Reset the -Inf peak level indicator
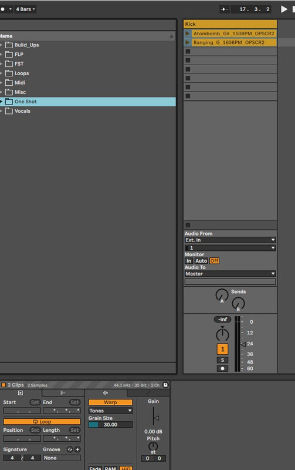 coord(222,320)
